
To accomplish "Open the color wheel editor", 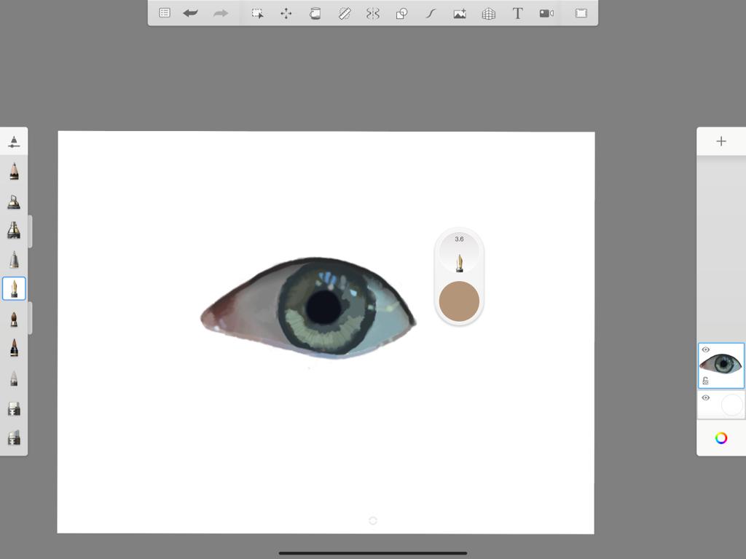I will 721,438.
